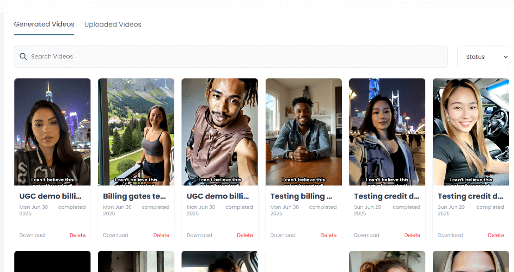Click "Sun Jun 29 2025" on the woman-in-car card
The image size is (514, 272).
(451, 210)
